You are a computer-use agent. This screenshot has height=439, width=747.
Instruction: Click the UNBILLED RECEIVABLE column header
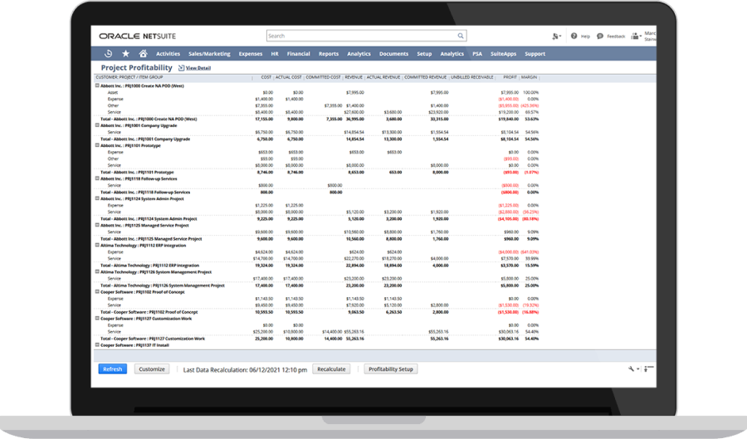(472, 77)
